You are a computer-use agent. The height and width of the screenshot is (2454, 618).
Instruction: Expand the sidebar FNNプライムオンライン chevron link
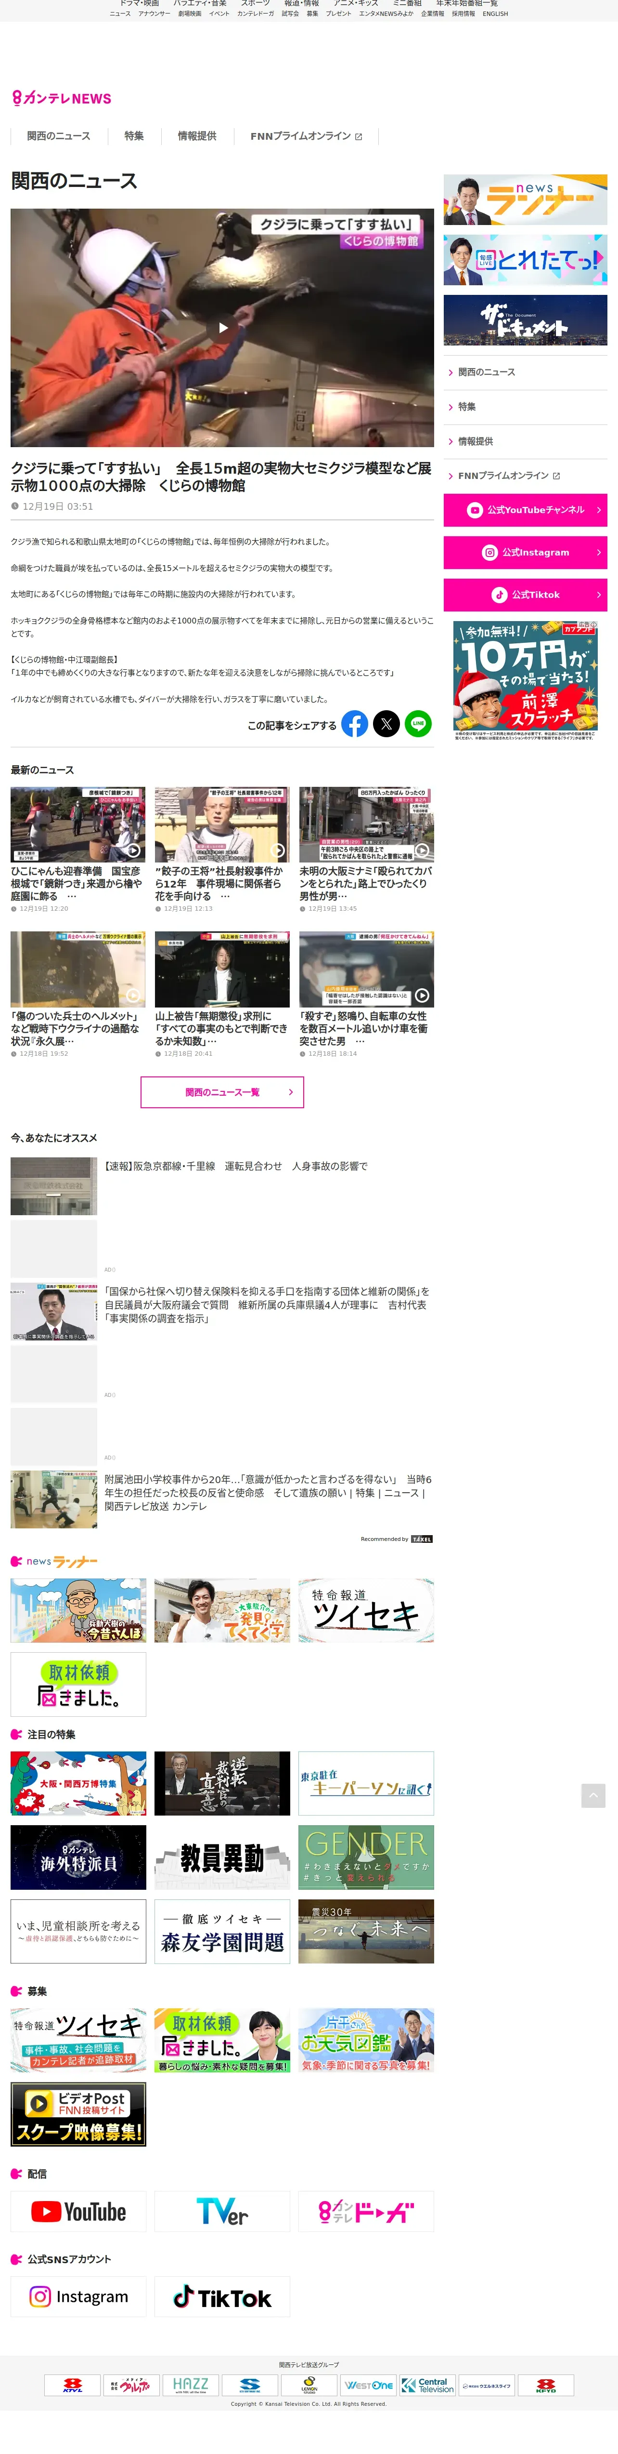(525, 476)
